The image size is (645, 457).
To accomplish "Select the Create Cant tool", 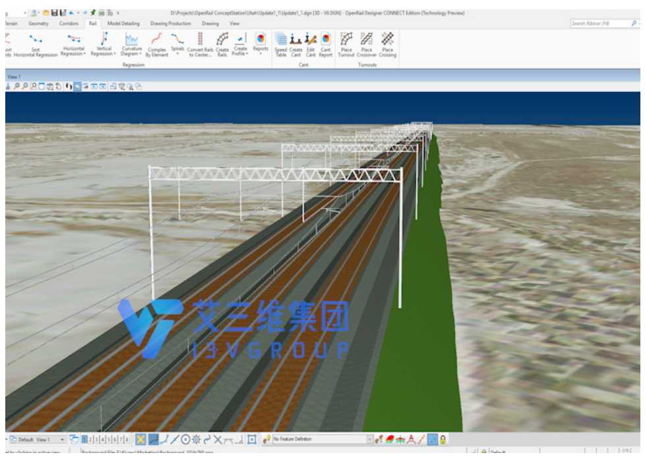I will click(x=295, y=45).
